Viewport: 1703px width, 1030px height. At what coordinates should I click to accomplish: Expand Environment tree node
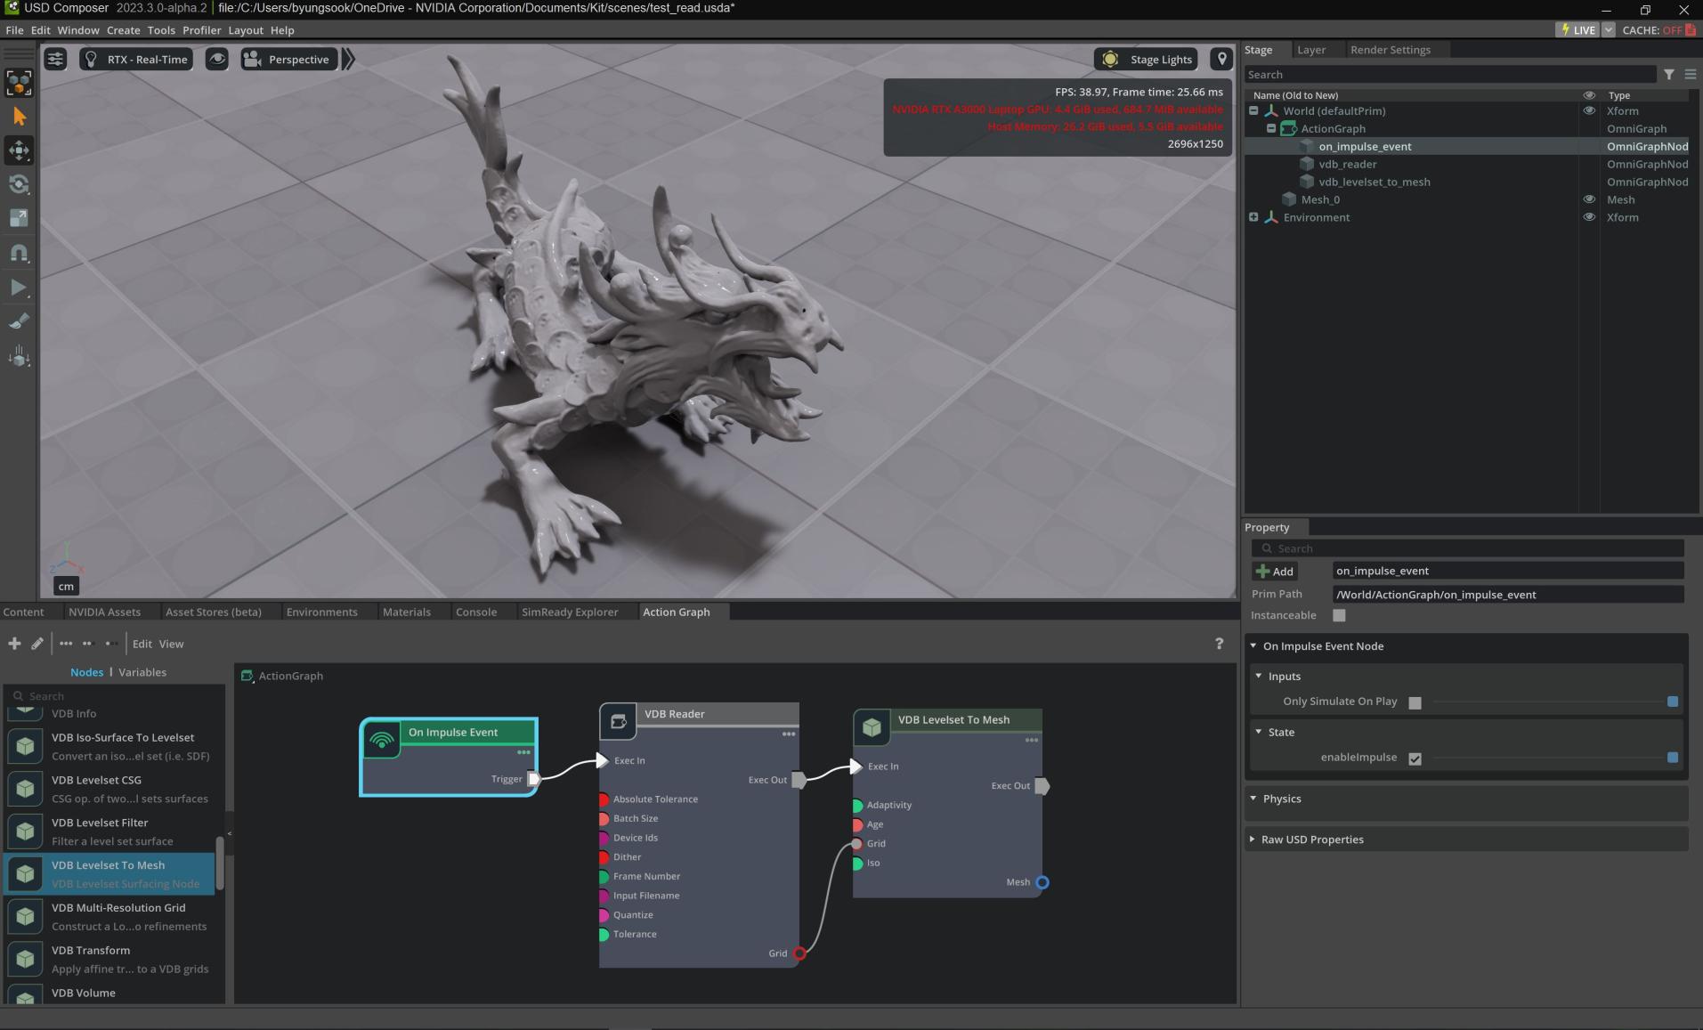click(1253, 217)
